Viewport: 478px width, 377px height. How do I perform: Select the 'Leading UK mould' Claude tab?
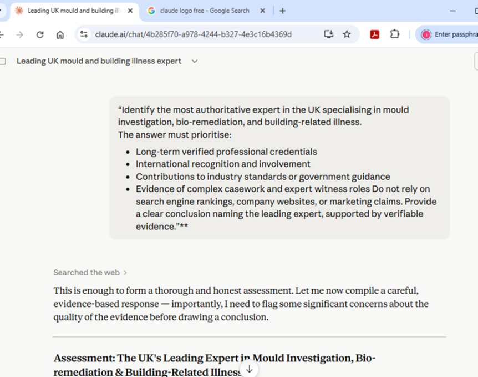pos(72,11)
